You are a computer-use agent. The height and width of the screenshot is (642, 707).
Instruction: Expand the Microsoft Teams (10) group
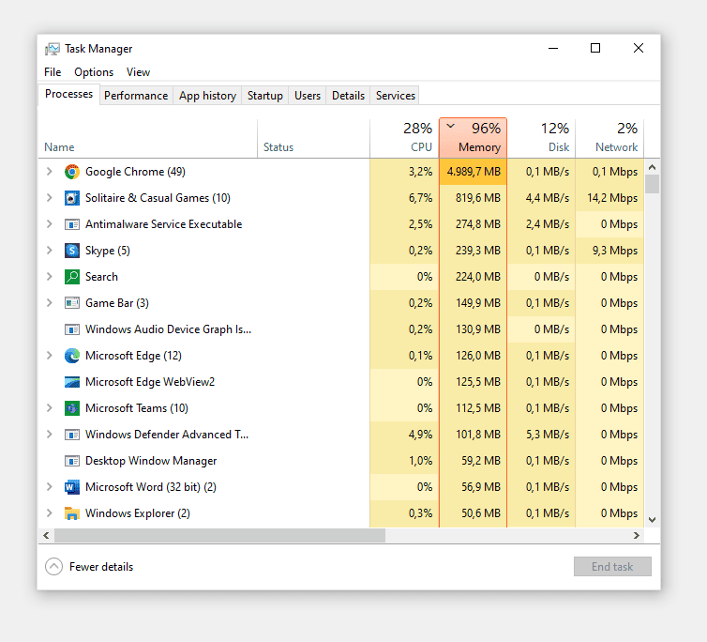click(50, 408)
